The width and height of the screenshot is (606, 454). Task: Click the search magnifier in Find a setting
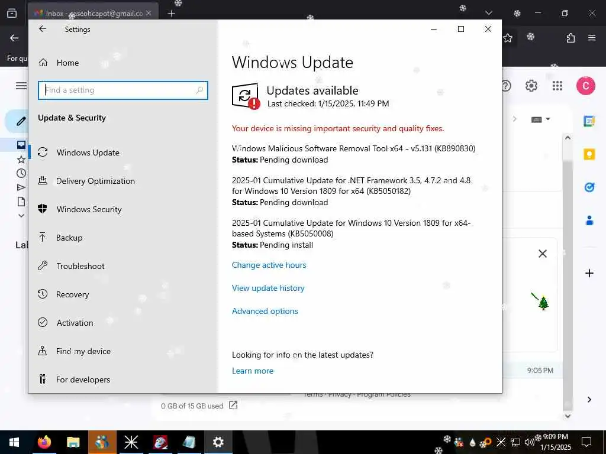click(x=199, y=90)
